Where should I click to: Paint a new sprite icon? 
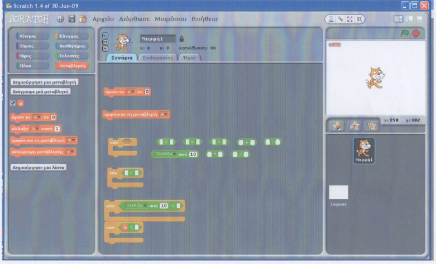(x=338, y=126)
